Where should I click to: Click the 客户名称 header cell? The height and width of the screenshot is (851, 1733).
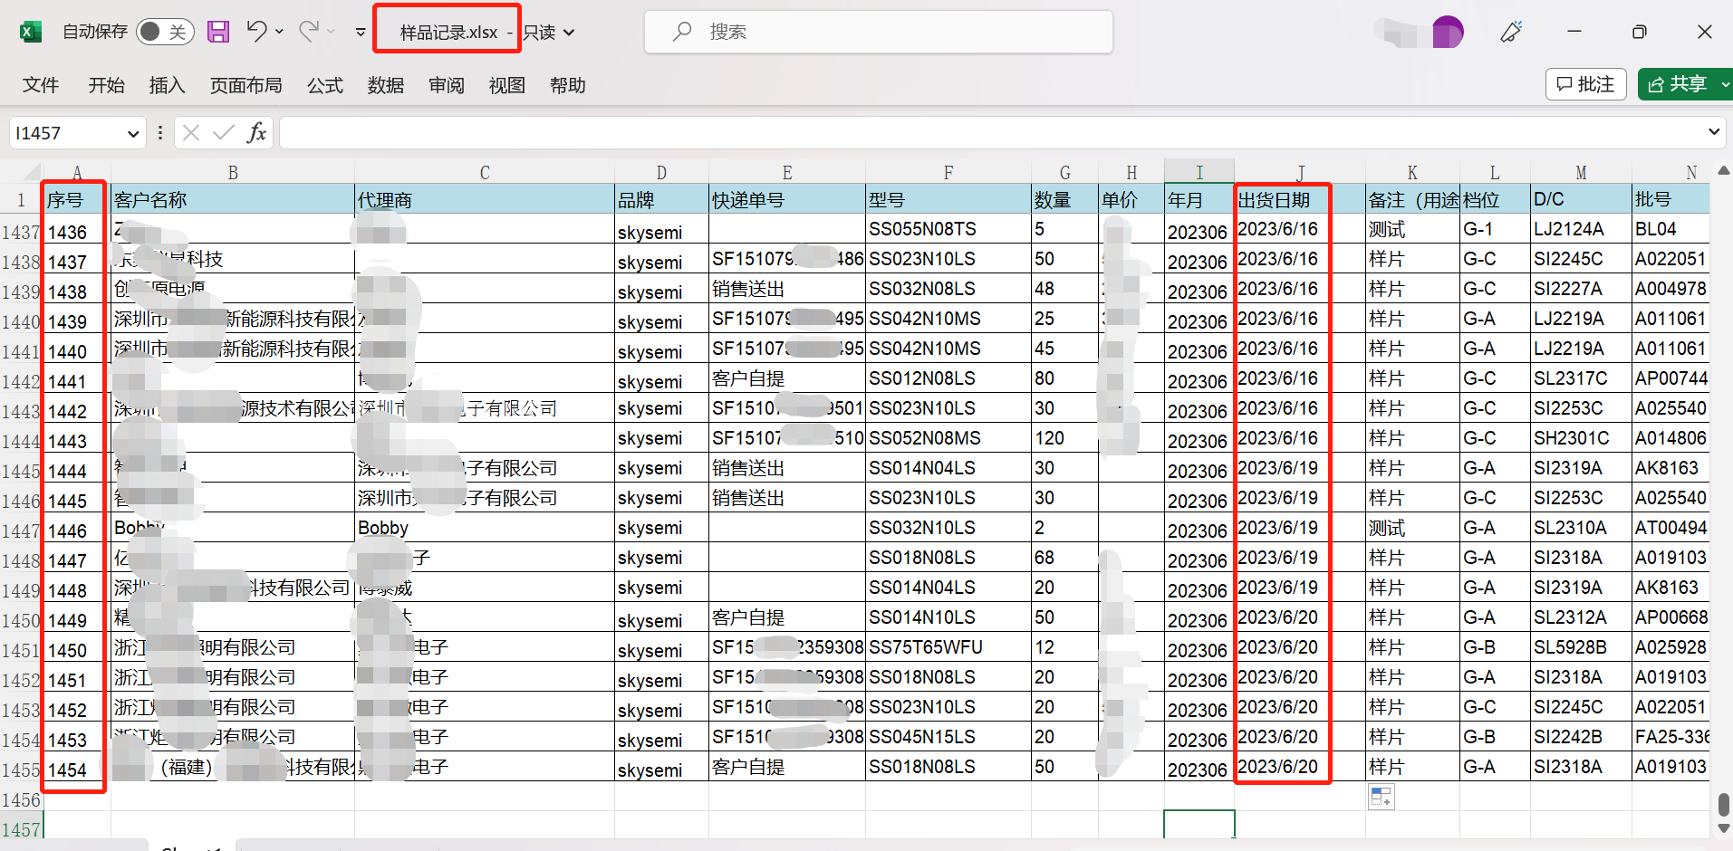[233, 199]
